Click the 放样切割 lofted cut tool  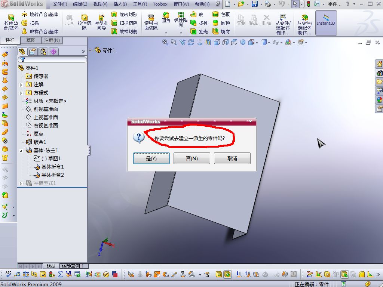point(124,31)
